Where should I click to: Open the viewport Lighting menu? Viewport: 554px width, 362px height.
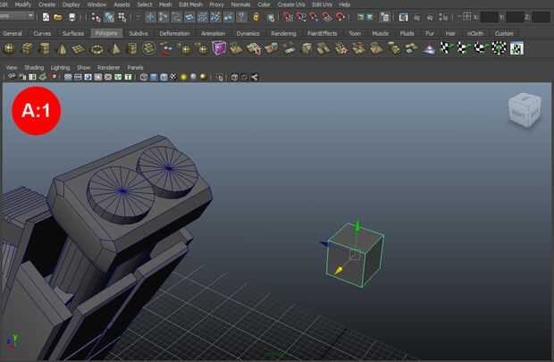coord(61,67)
